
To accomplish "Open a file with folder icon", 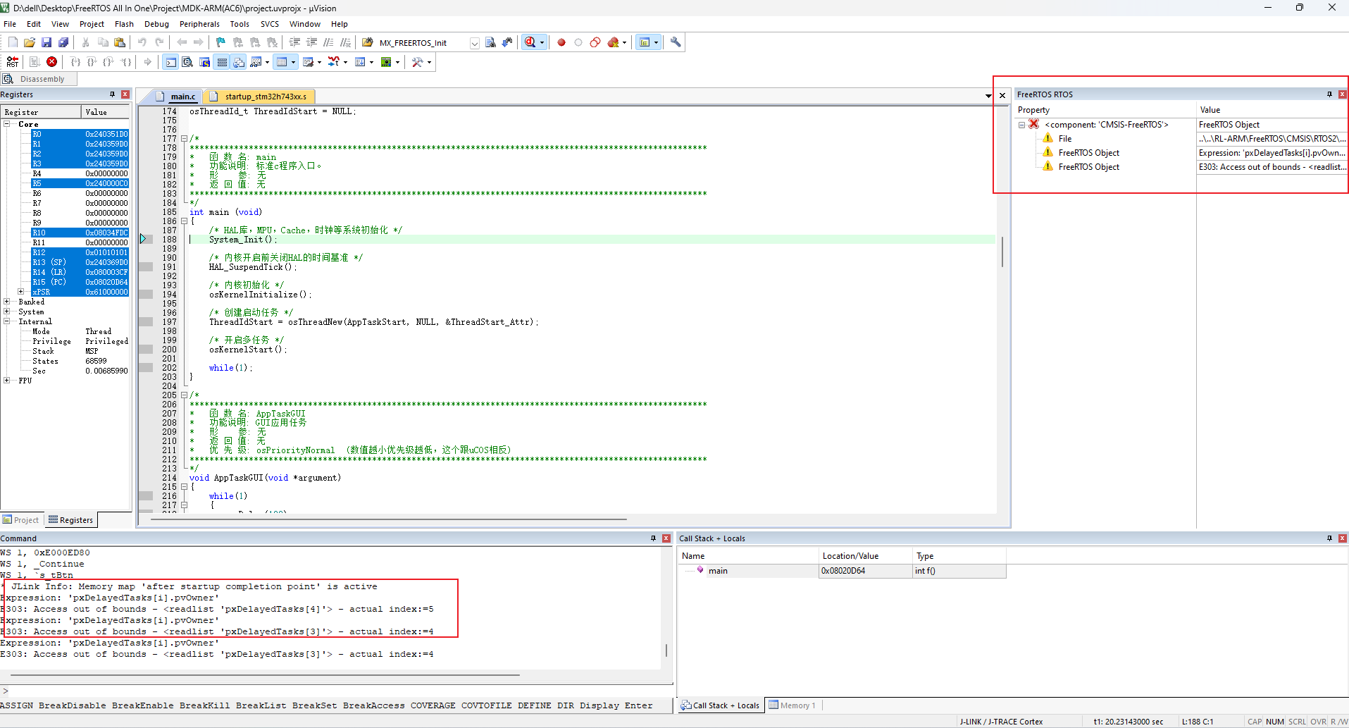I will click(30, 42).
